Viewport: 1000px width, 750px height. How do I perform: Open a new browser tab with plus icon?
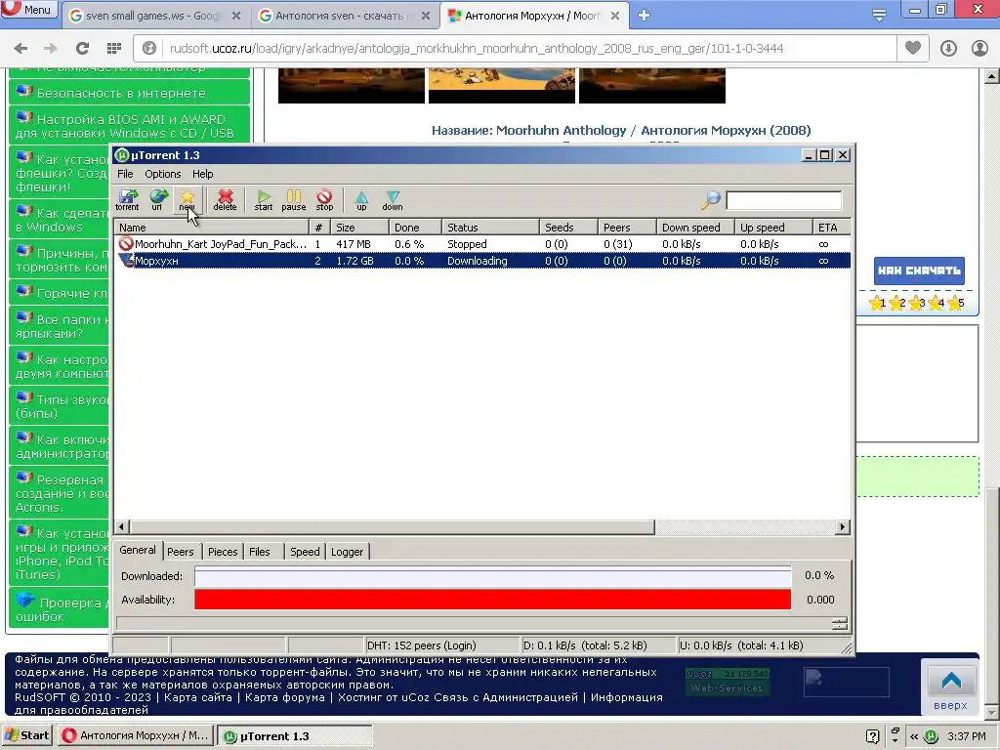coord(644,16)
